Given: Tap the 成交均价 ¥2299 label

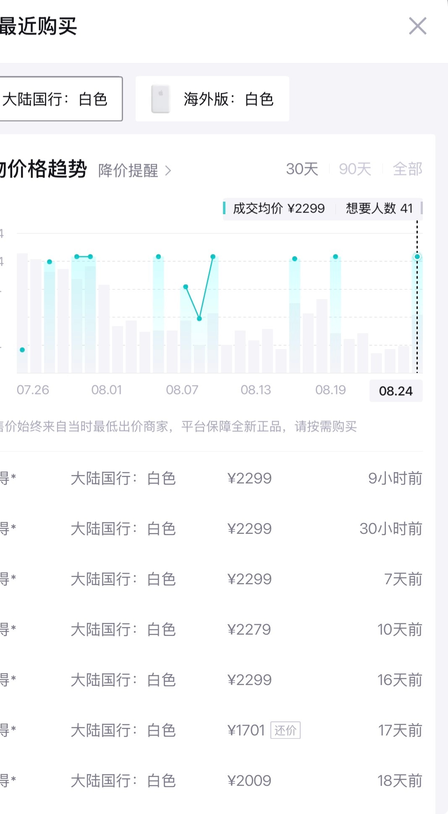Looking at the screenshot, I should [x=279, y=208].
